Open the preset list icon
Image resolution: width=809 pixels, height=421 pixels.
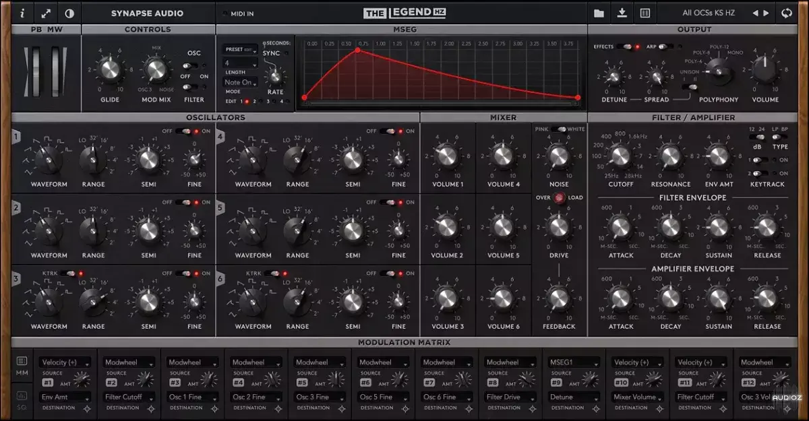point(645,13)
